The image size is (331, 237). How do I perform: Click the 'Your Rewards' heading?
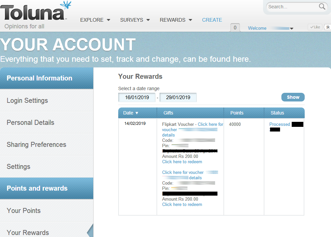pos(140,76)
